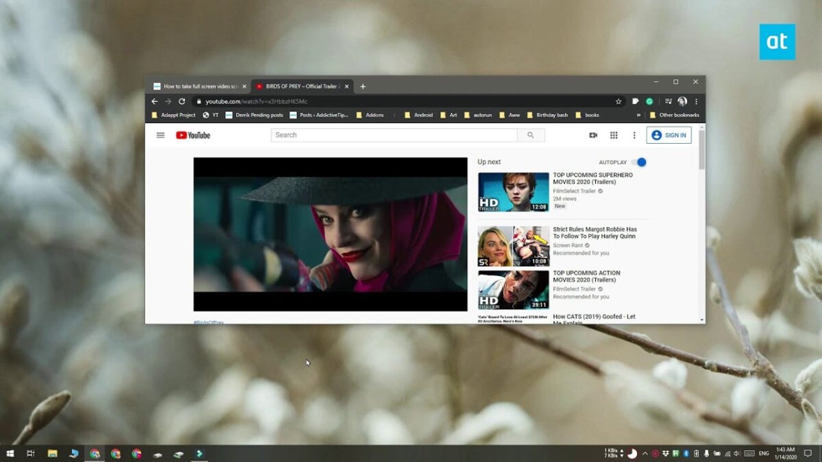Open the YouTube hamburger menu
The height and width of the screenshot is (462, 822).
[161, 135]
